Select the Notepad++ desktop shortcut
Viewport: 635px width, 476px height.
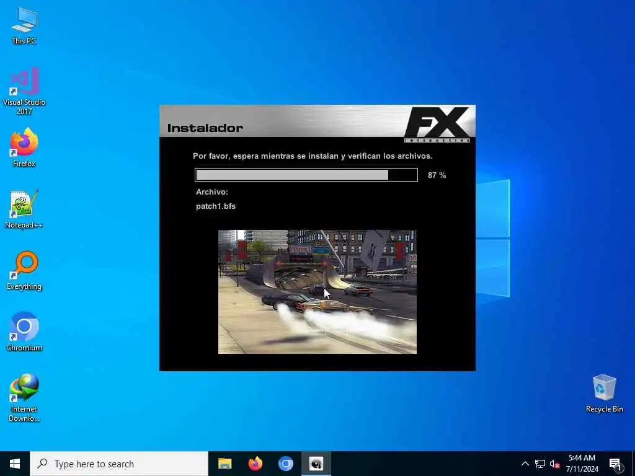(24, 209)
